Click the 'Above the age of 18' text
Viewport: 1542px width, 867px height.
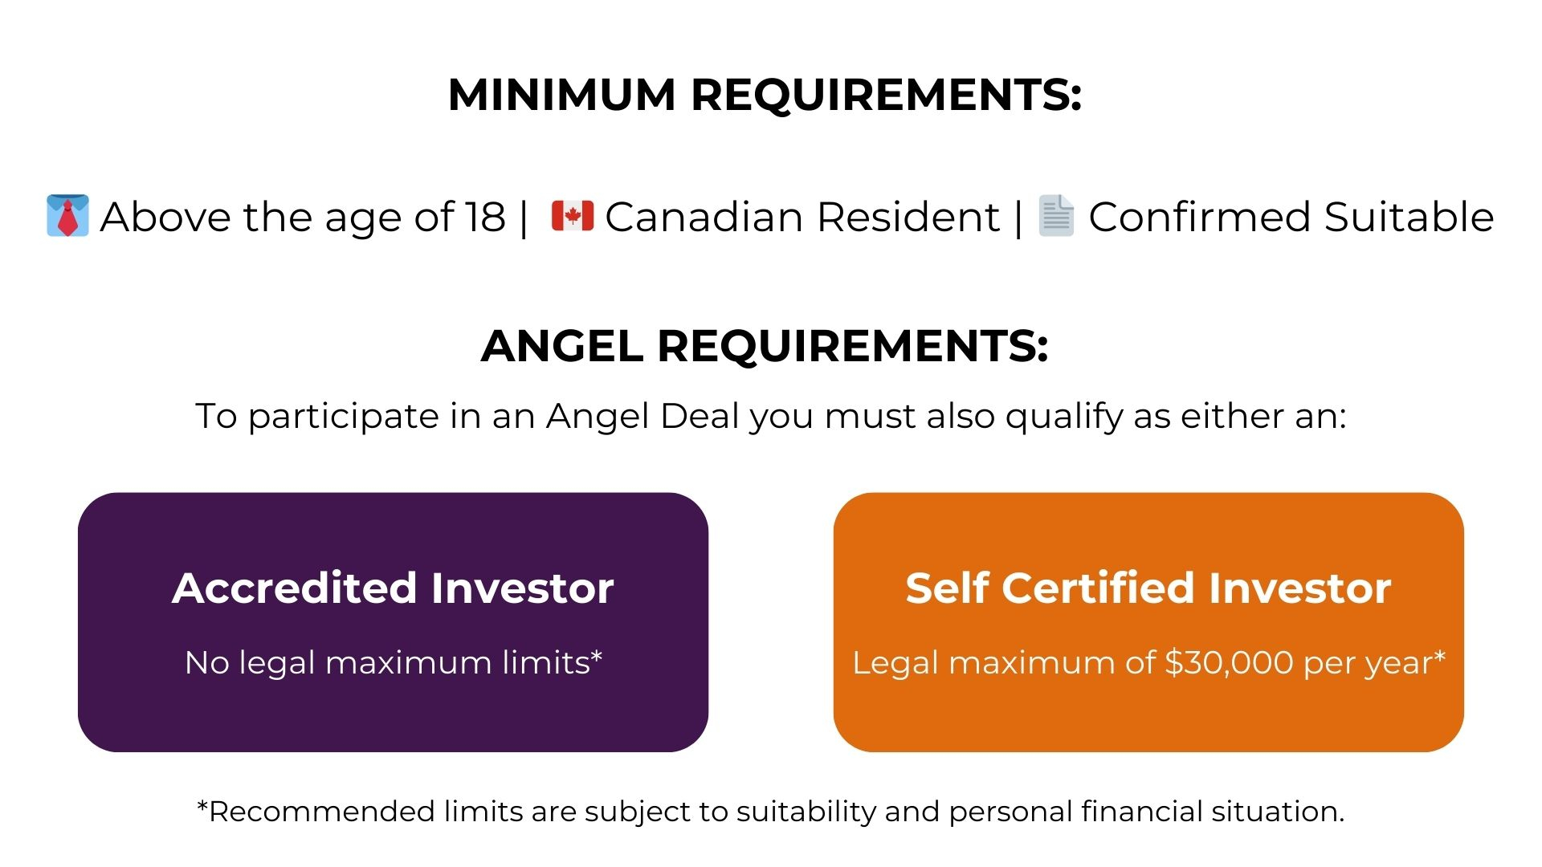click(303, 217)
